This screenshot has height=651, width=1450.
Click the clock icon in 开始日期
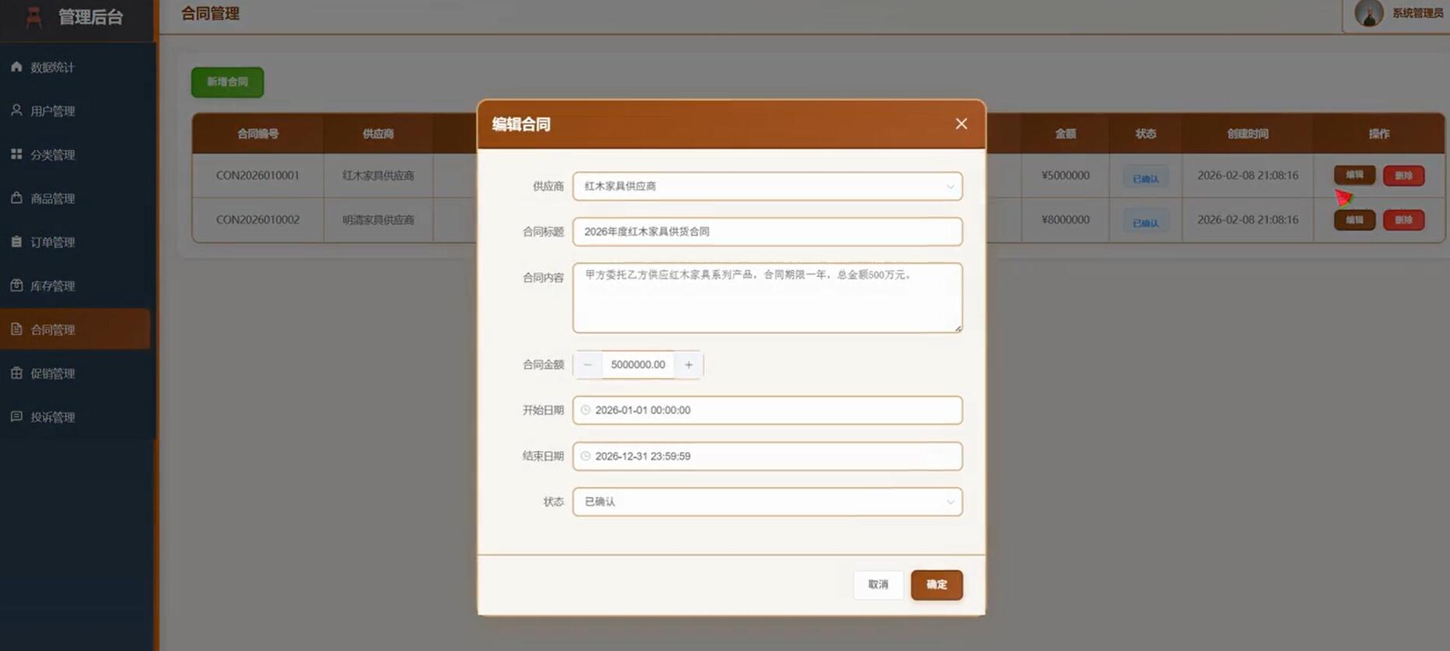586,410
